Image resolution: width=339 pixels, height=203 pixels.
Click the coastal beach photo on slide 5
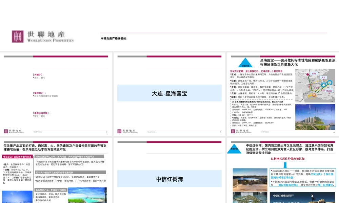[87, 195]
